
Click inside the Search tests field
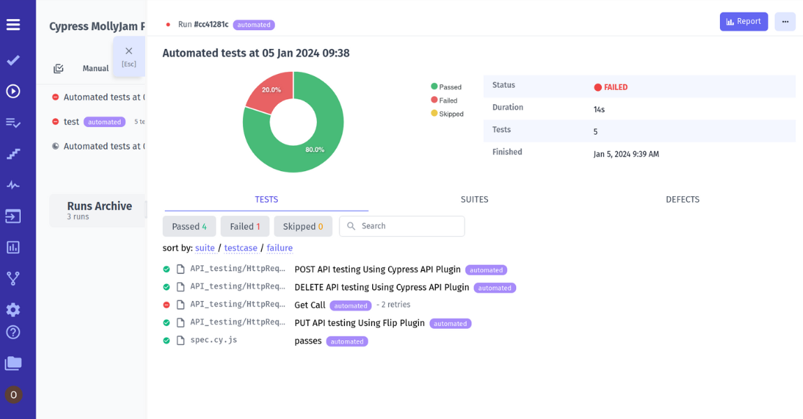(401, 226)
